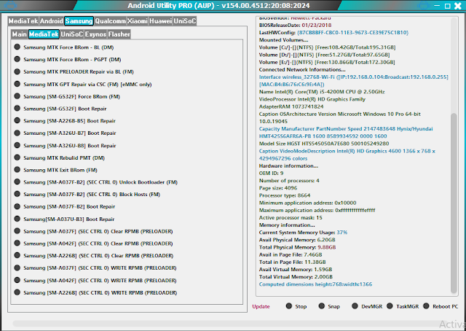Select [SM-A042F] Clear RPMB (PRELOADER)
Image resolution: width=466 pixels, height=331 pixels.
pos(93,244)
